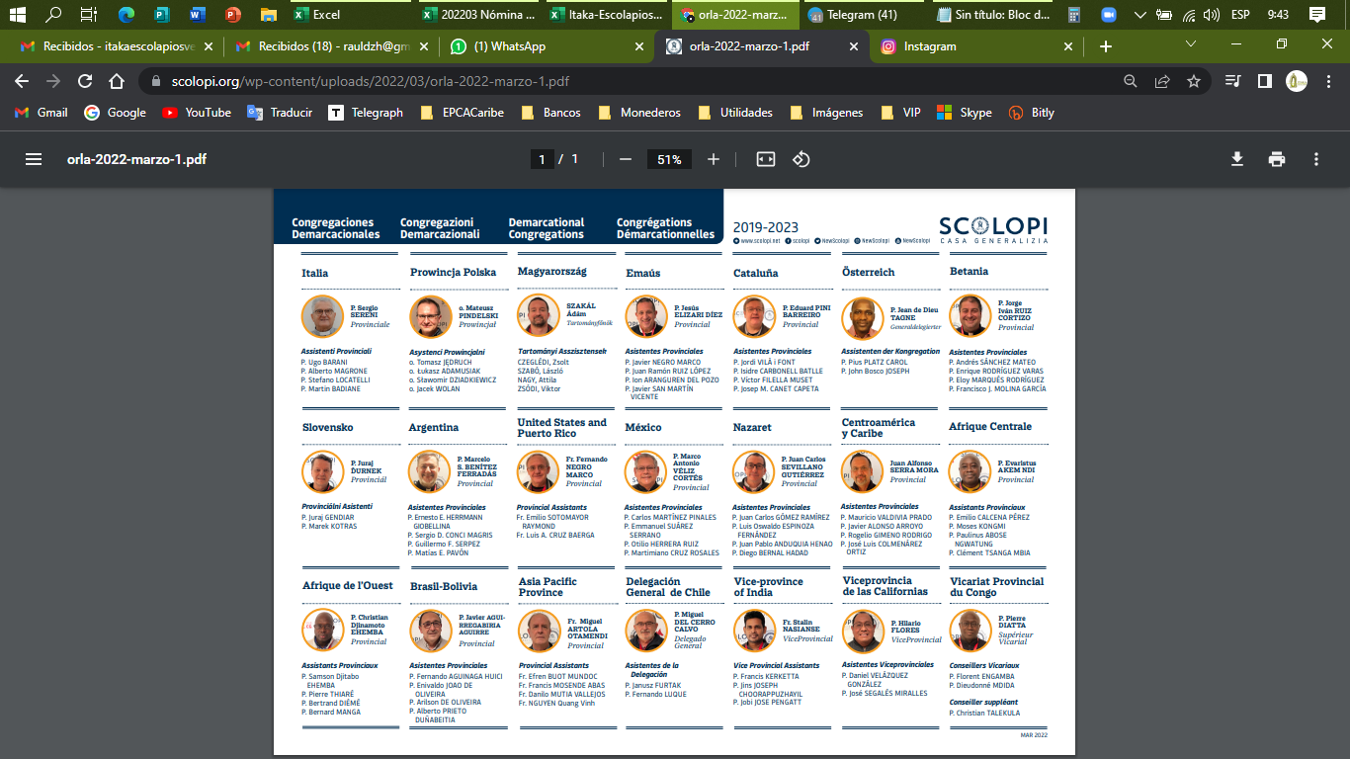Click the fit to page icon
The image size is (1350, 759).
point(766,159)
